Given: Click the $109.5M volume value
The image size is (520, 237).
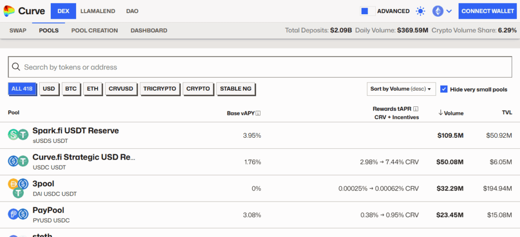Looking at the screenshot, I should 450,135.
